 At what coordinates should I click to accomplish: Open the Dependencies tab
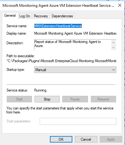[x=62, y=16]
